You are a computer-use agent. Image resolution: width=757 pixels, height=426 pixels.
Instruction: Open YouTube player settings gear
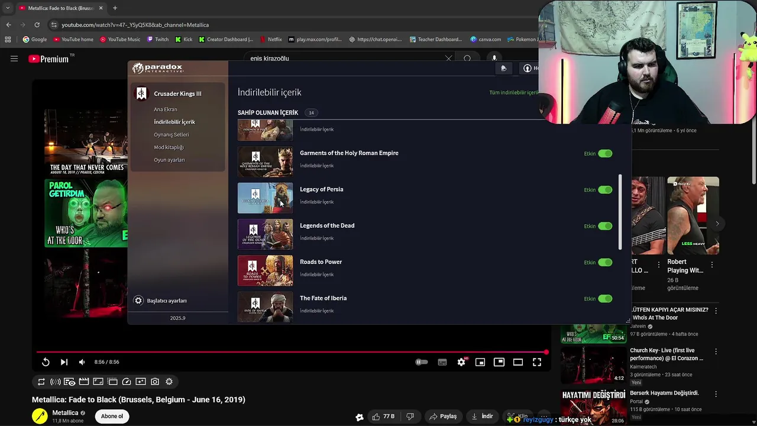pos(461,362)
